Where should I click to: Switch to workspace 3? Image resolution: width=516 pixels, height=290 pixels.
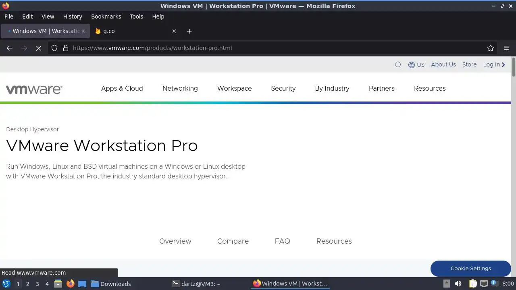(37, 284)
